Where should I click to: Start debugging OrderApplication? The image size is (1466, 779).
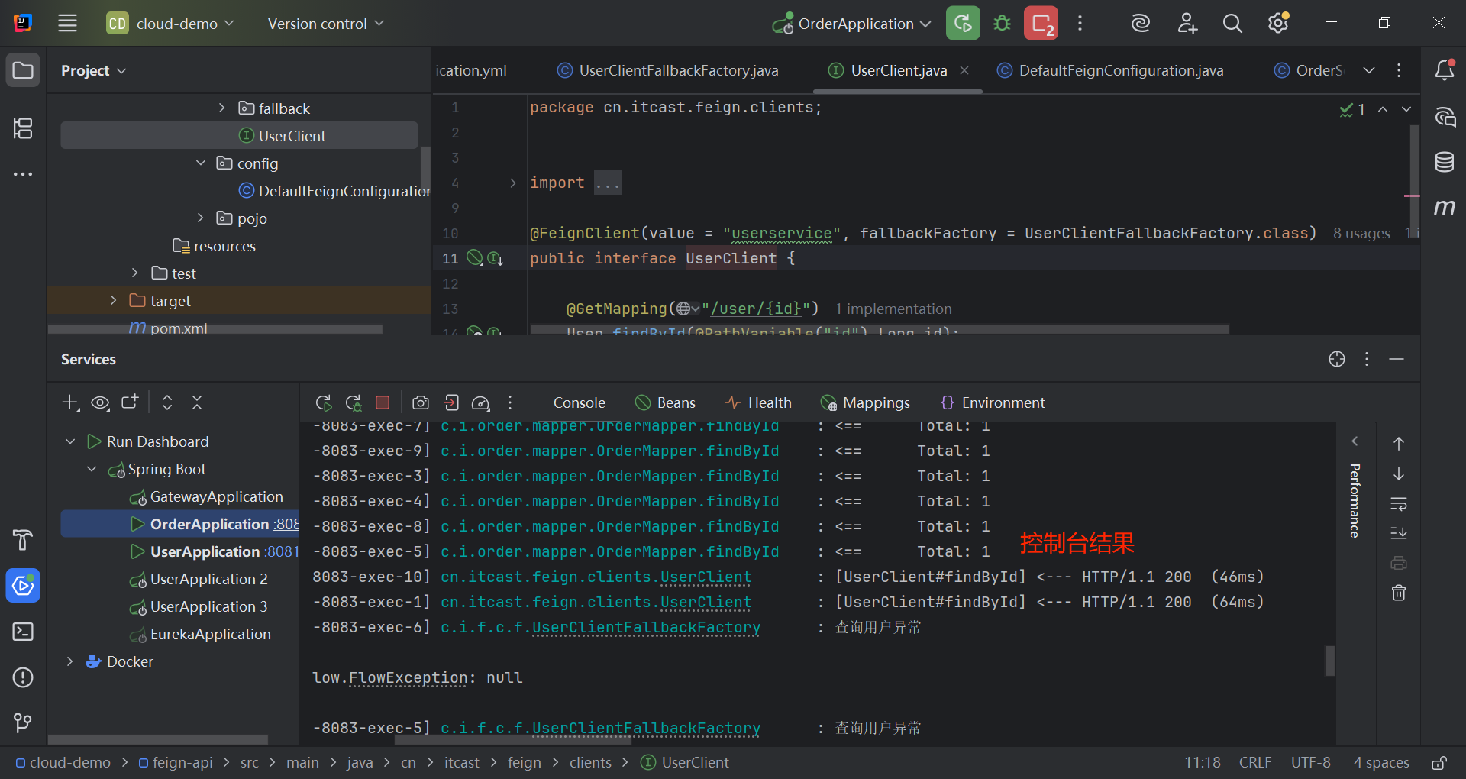1002,23
